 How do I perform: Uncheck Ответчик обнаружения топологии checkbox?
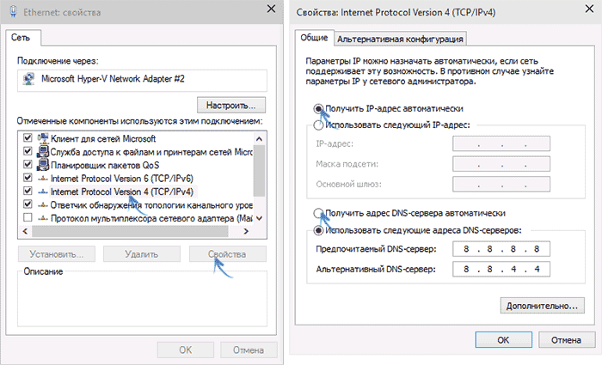[x=28, y=204]
